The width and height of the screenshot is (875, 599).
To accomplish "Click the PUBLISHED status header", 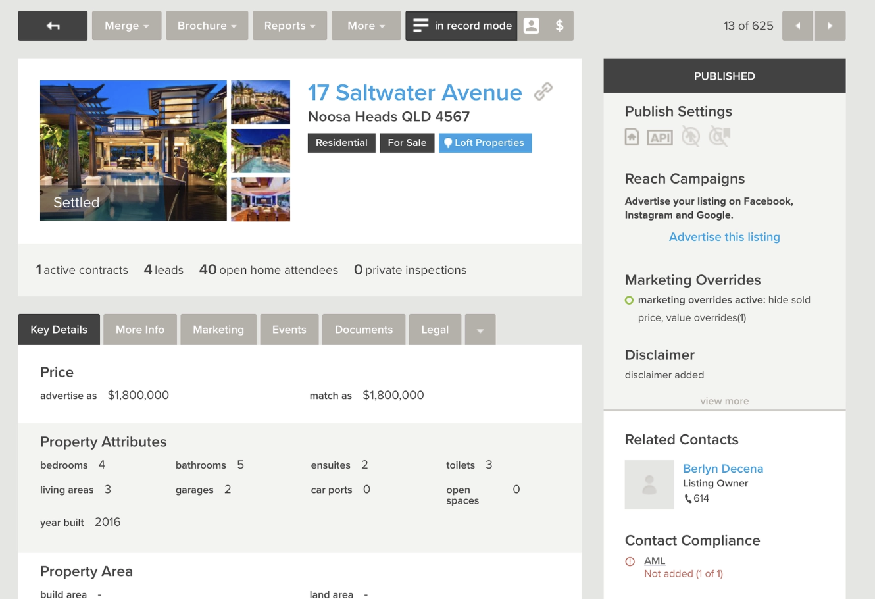I will [724, 76].
